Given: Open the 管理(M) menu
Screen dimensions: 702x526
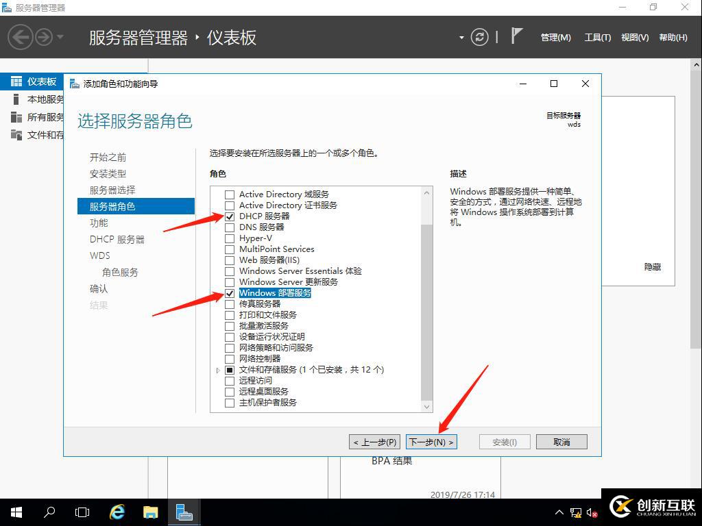Looking at the screenshot, I should click(555, 38).
